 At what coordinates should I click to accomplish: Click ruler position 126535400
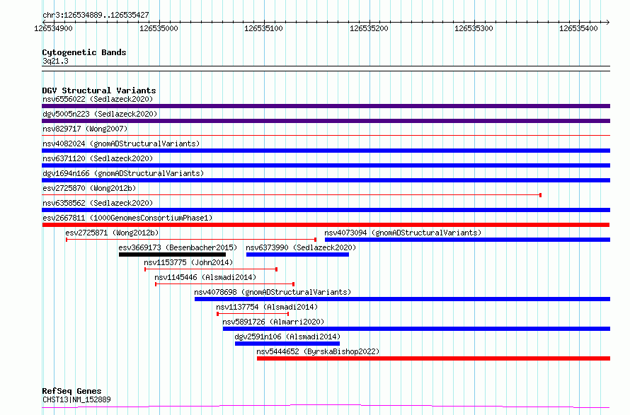[578, 28]
